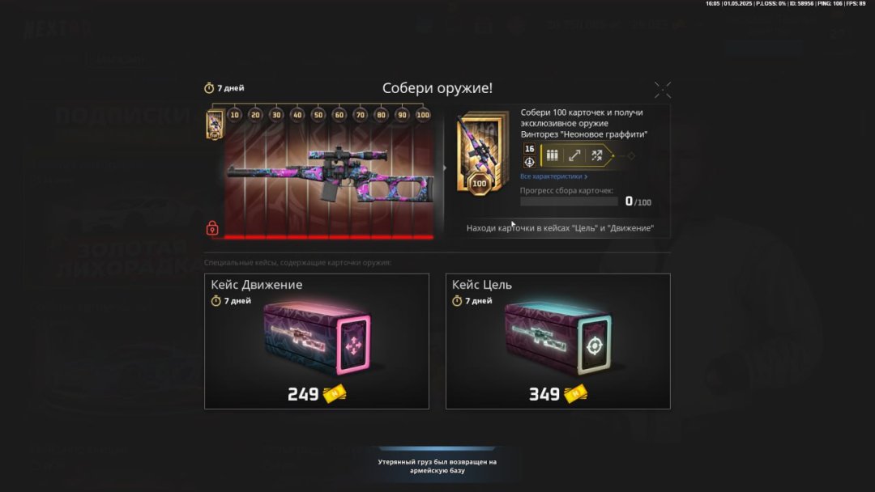Click the gold currency icon next to 349

[x=575, y=394]
